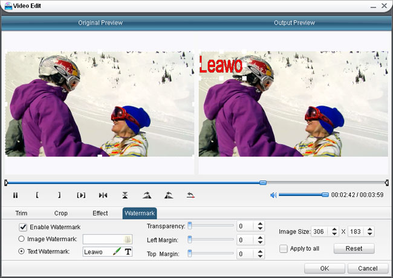
Task: Increase Transparency value with up arrow
Action: (260, 224)
